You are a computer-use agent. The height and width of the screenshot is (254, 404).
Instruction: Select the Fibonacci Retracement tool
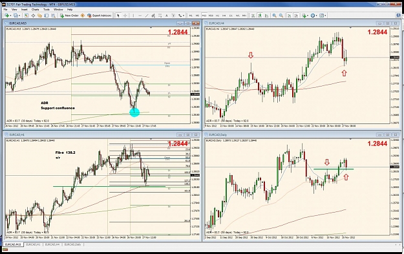[160, 16]
